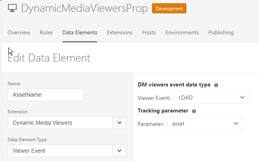The height and width of the screenshot is (161, 259).
Task: Switch to the Rules tab
Action: pyautogui.click(x=46, y=32)
